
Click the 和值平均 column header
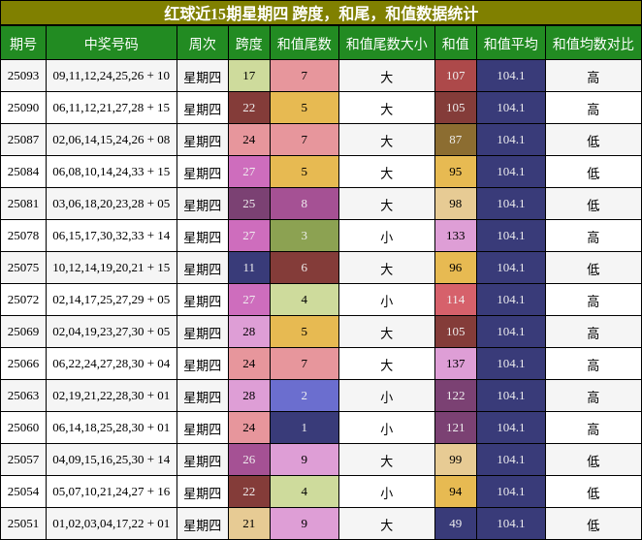[511, 43]
